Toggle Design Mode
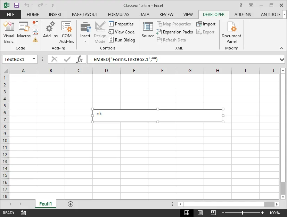 (100, 32)
